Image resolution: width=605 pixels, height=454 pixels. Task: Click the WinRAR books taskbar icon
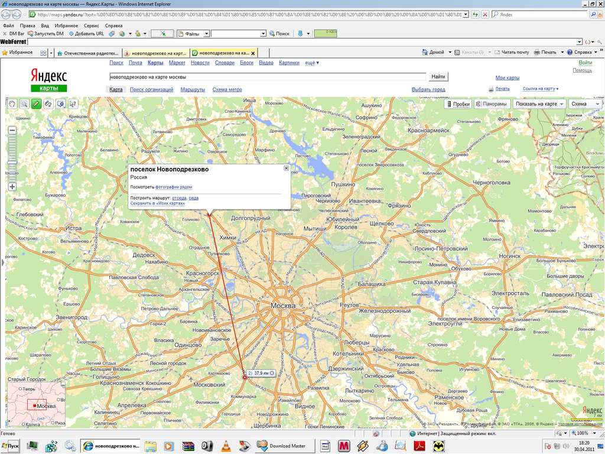click(188, 446)
